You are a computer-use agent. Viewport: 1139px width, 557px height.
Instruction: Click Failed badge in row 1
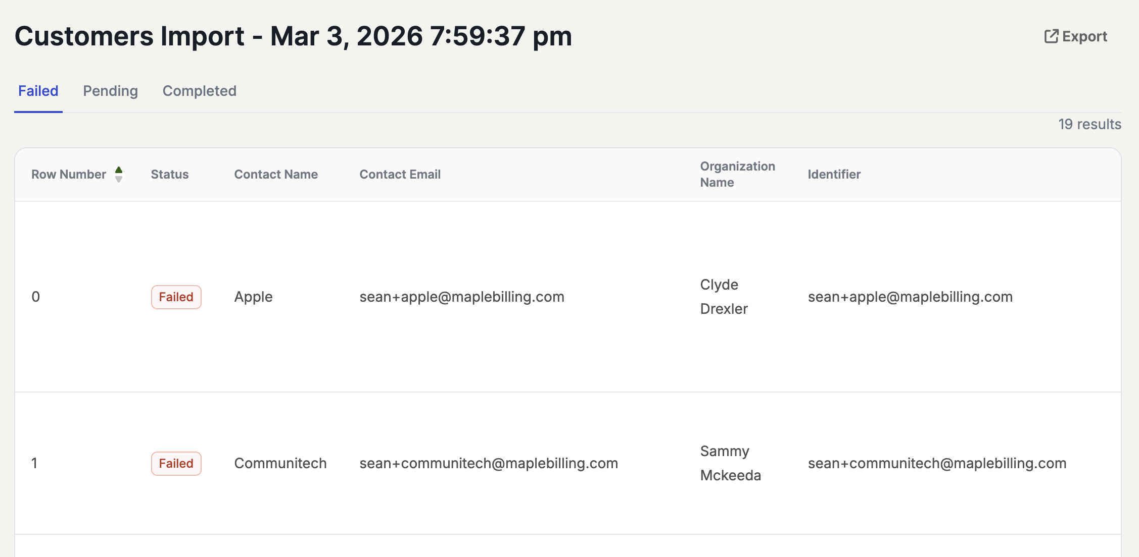[176, 464]
